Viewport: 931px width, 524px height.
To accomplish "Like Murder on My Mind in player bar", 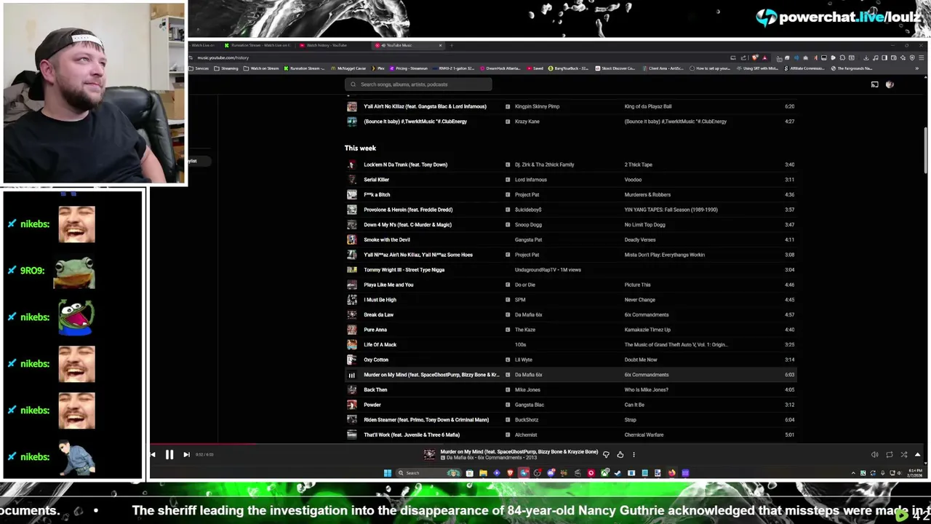I will [x=620, y=454].
